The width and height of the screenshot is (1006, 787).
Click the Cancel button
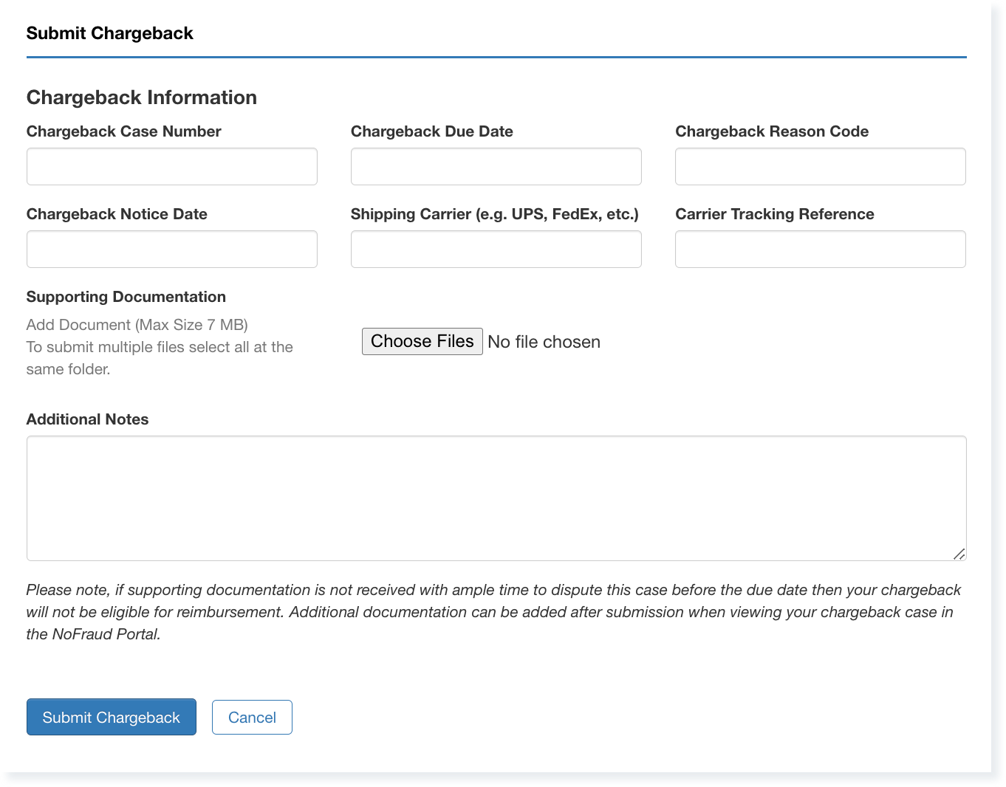click(252, 717)
